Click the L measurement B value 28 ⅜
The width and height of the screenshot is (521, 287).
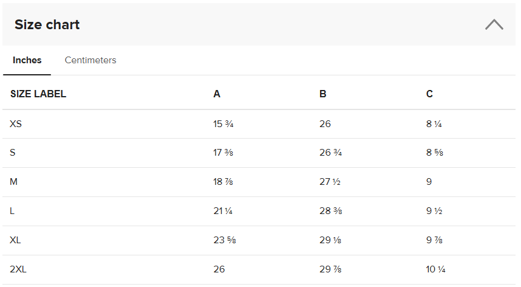point(330,211)
